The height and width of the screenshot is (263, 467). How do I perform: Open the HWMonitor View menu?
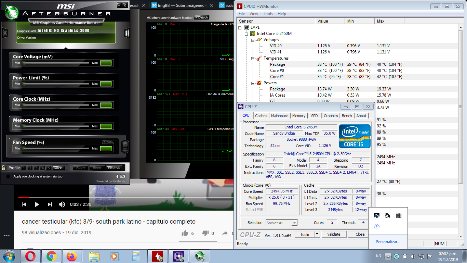pos(254,14)
